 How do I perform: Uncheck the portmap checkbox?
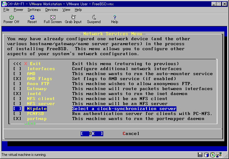click(17, 119)
